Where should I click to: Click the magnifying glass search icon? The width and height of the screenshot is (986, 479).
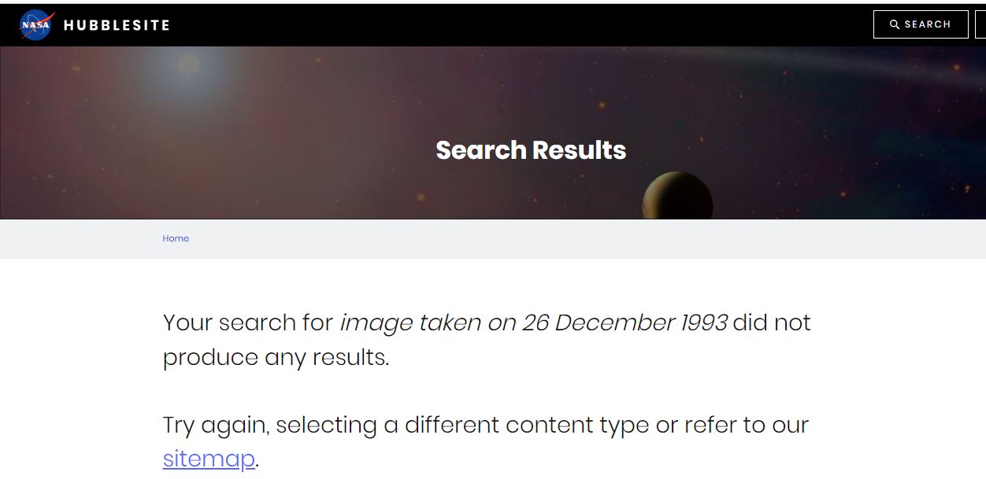coord(895,24)
